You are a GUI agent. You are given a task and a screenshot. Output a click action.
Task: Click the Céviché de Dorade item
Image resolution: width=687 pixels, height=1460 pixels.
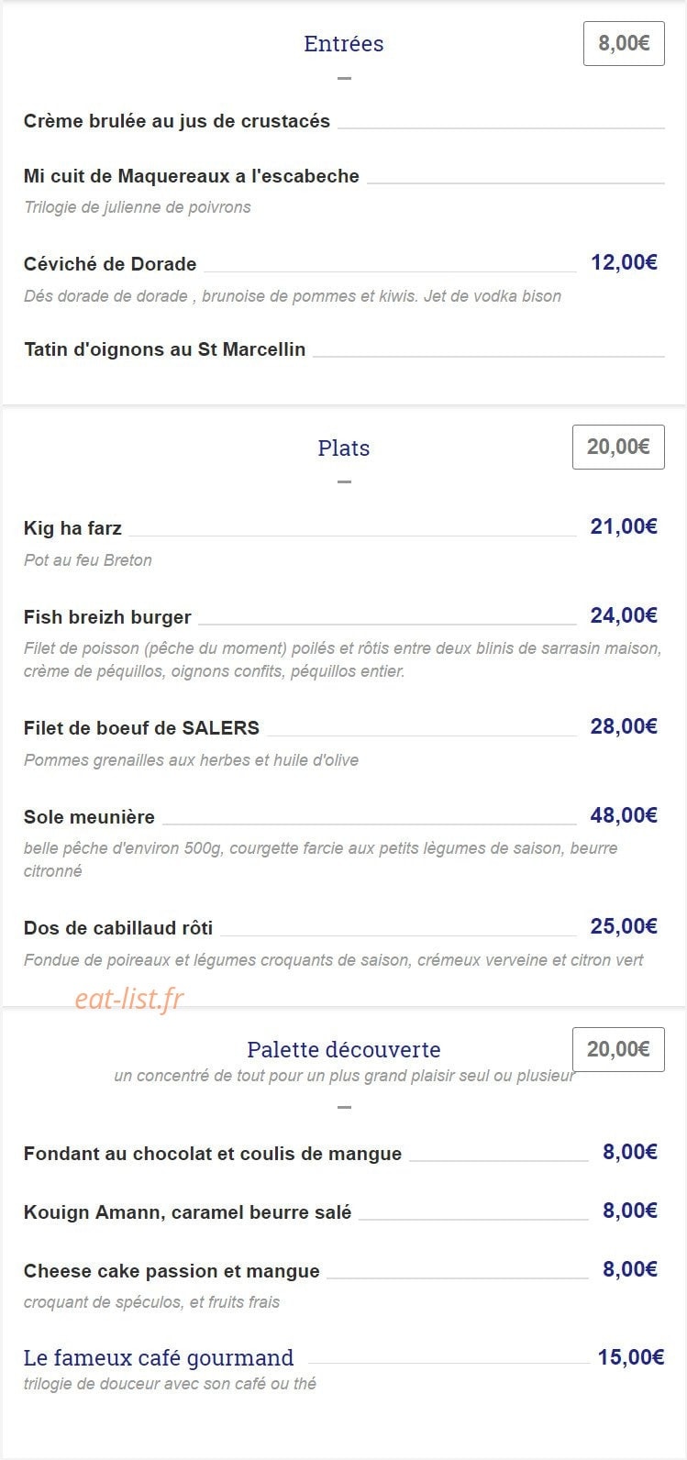click(110, 264)
